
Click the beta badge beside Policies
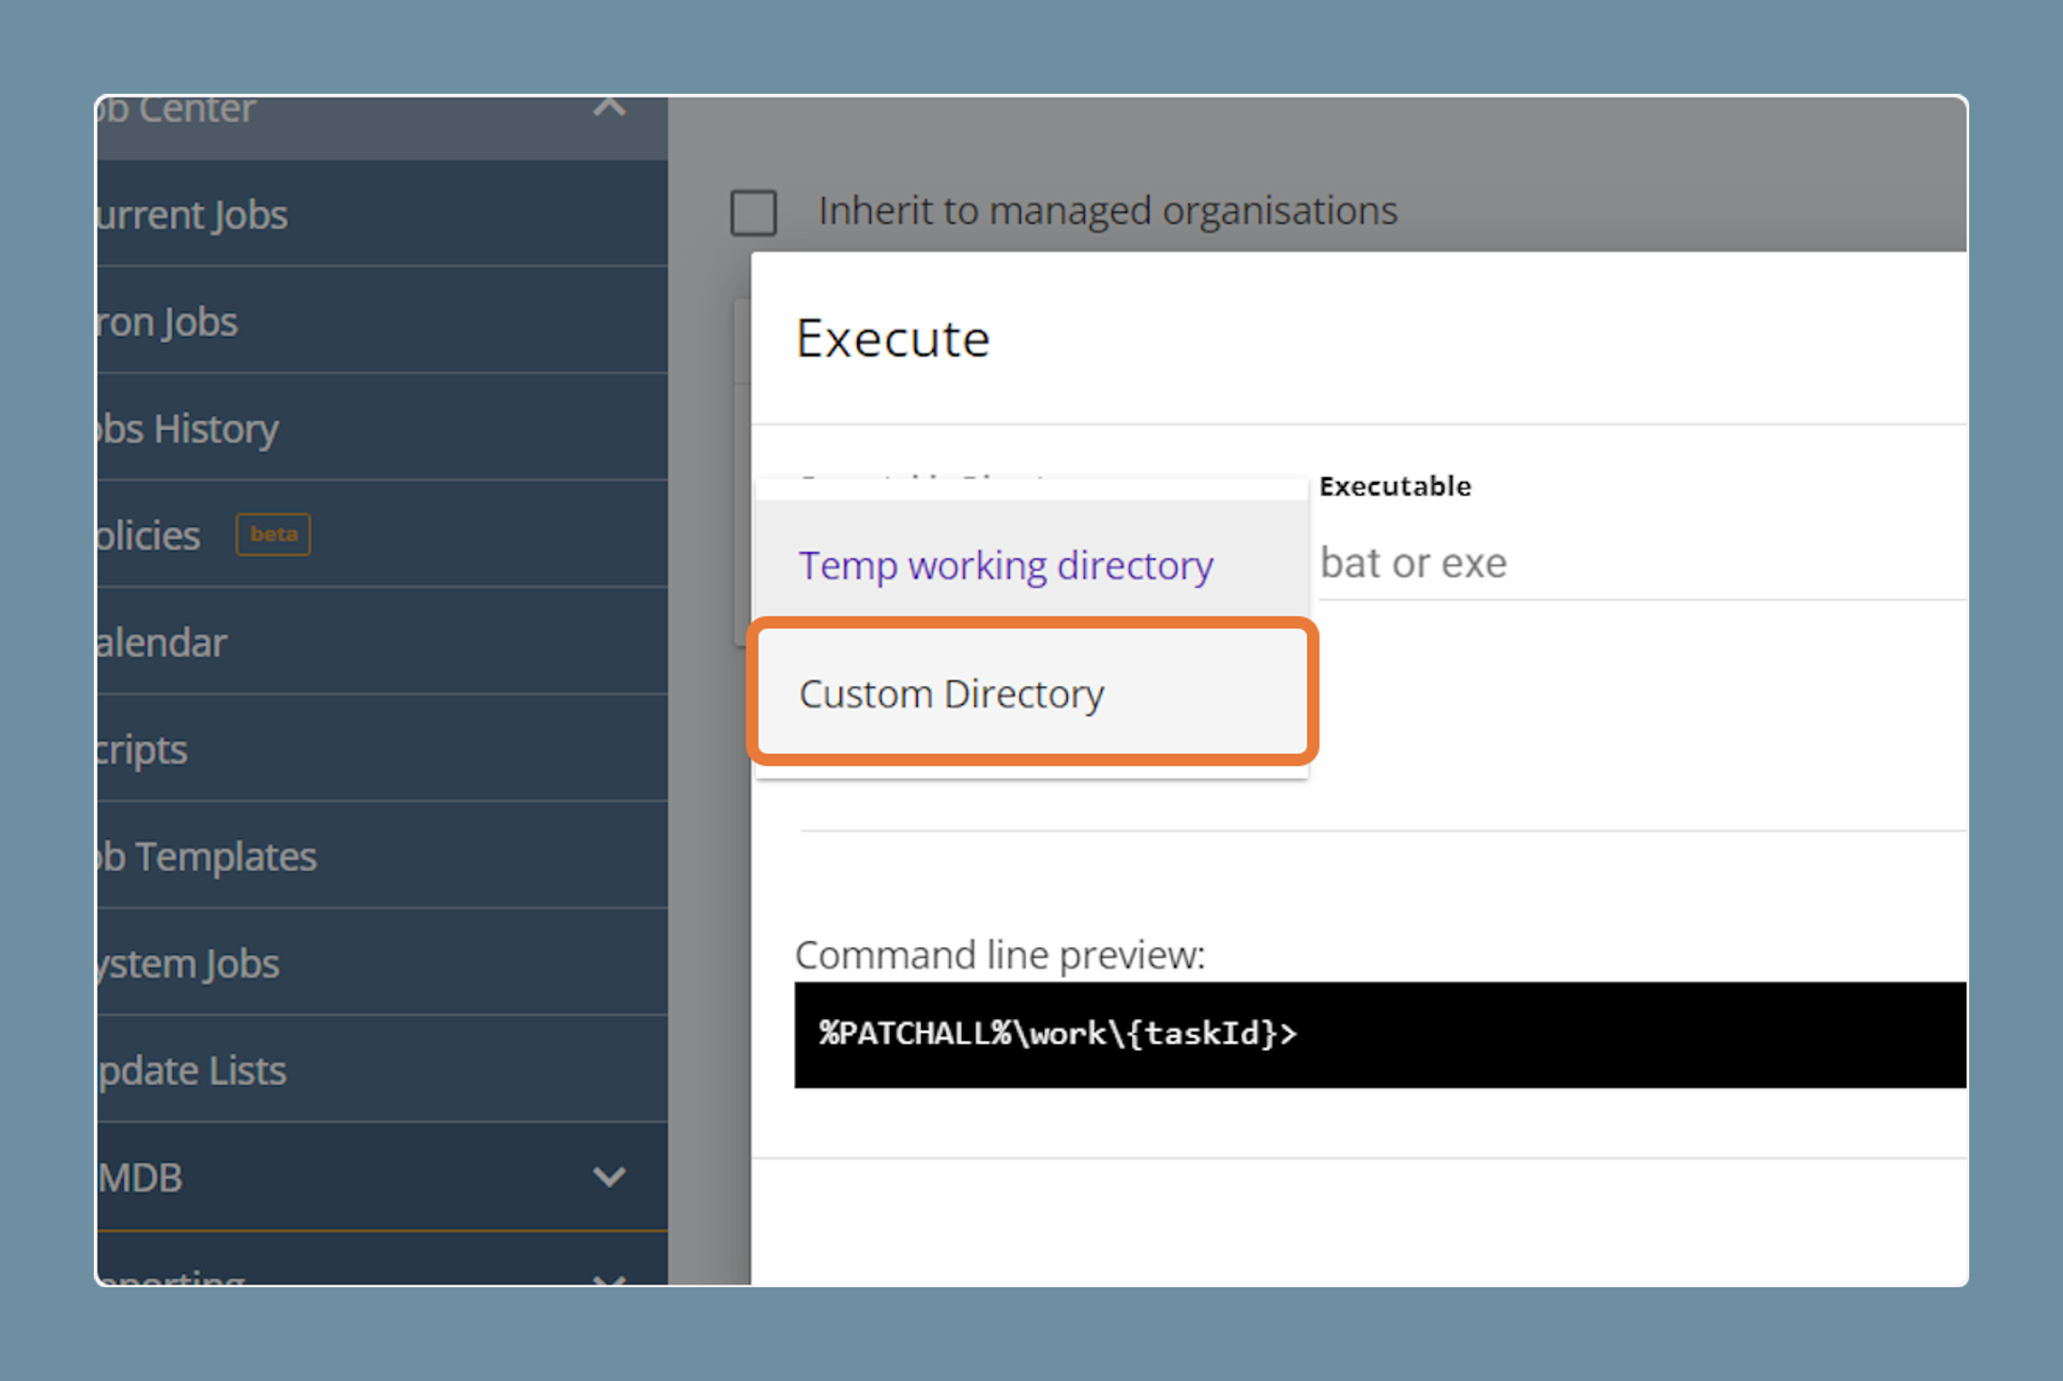[x=273, y=534]
